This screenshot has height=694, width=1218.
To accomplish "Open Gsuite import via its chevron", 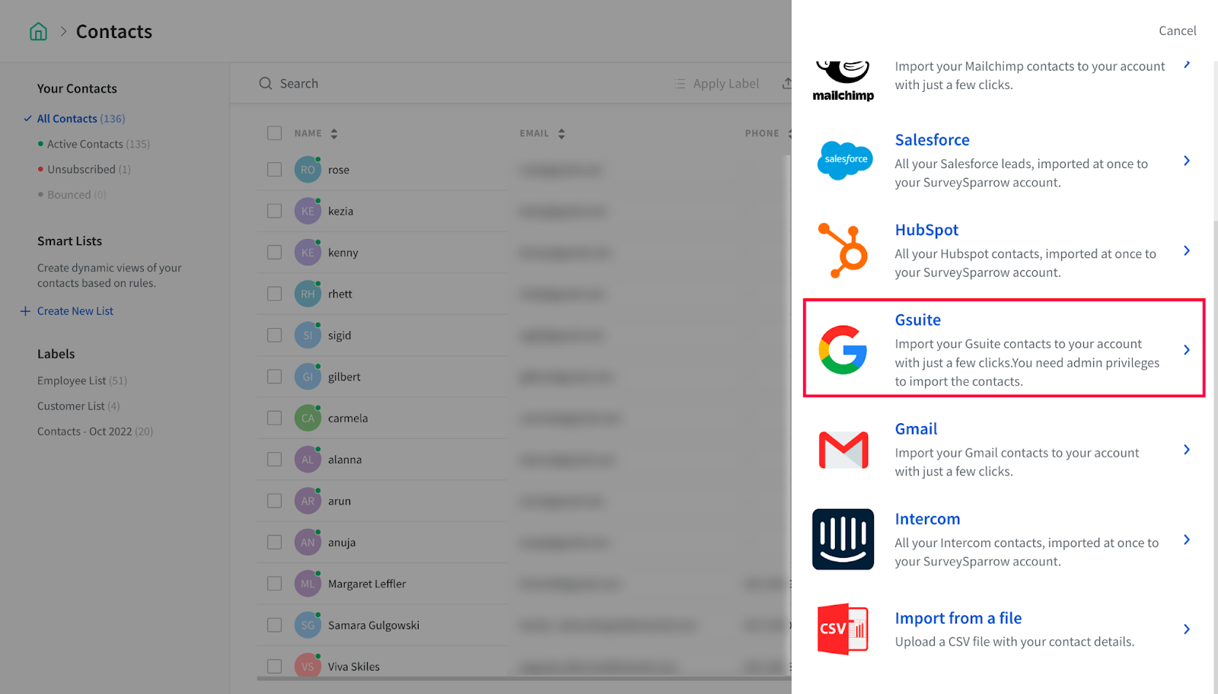I will [x=1187, y=350].
